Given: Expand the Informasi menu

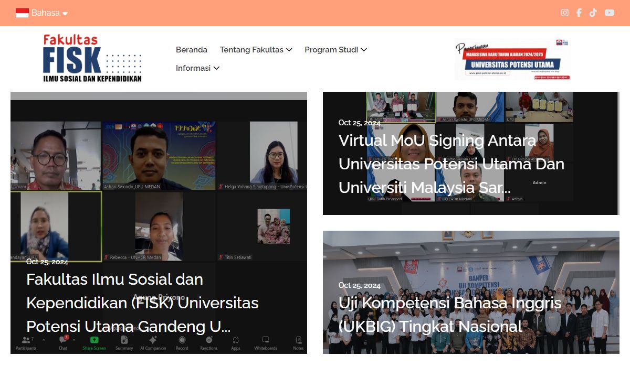Looking at the screenshot, I should 197,68.
